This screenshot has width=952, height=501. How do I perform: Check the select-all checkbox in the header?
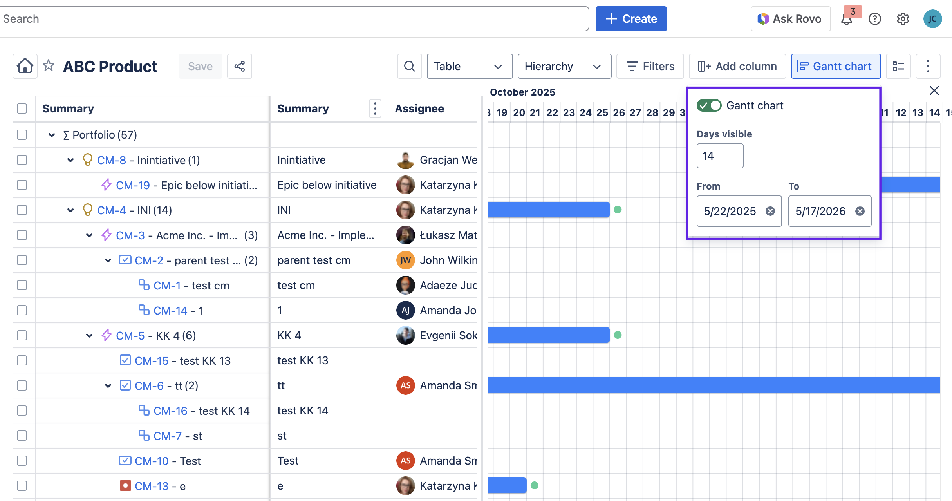coord(22,109)
